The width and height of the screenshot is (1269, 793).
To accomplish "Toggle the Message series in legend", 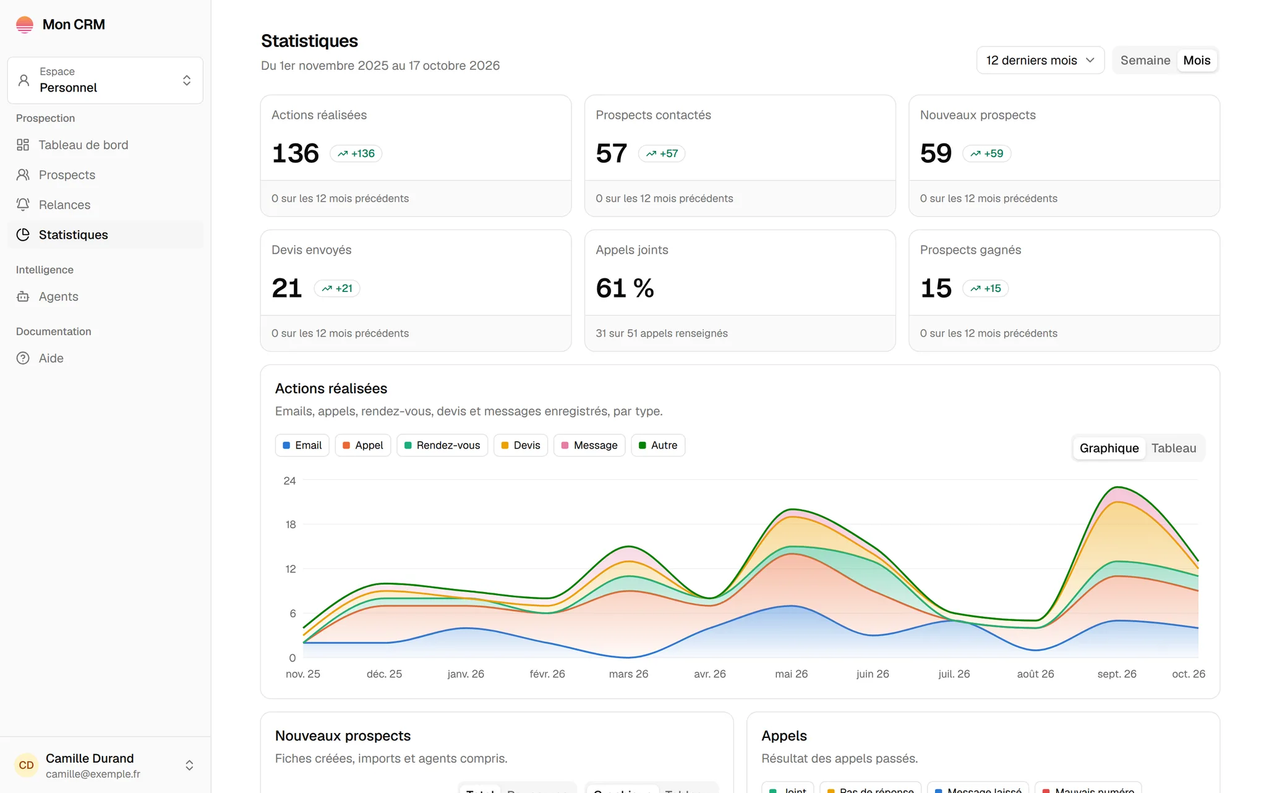I will [x=589, y=445].
